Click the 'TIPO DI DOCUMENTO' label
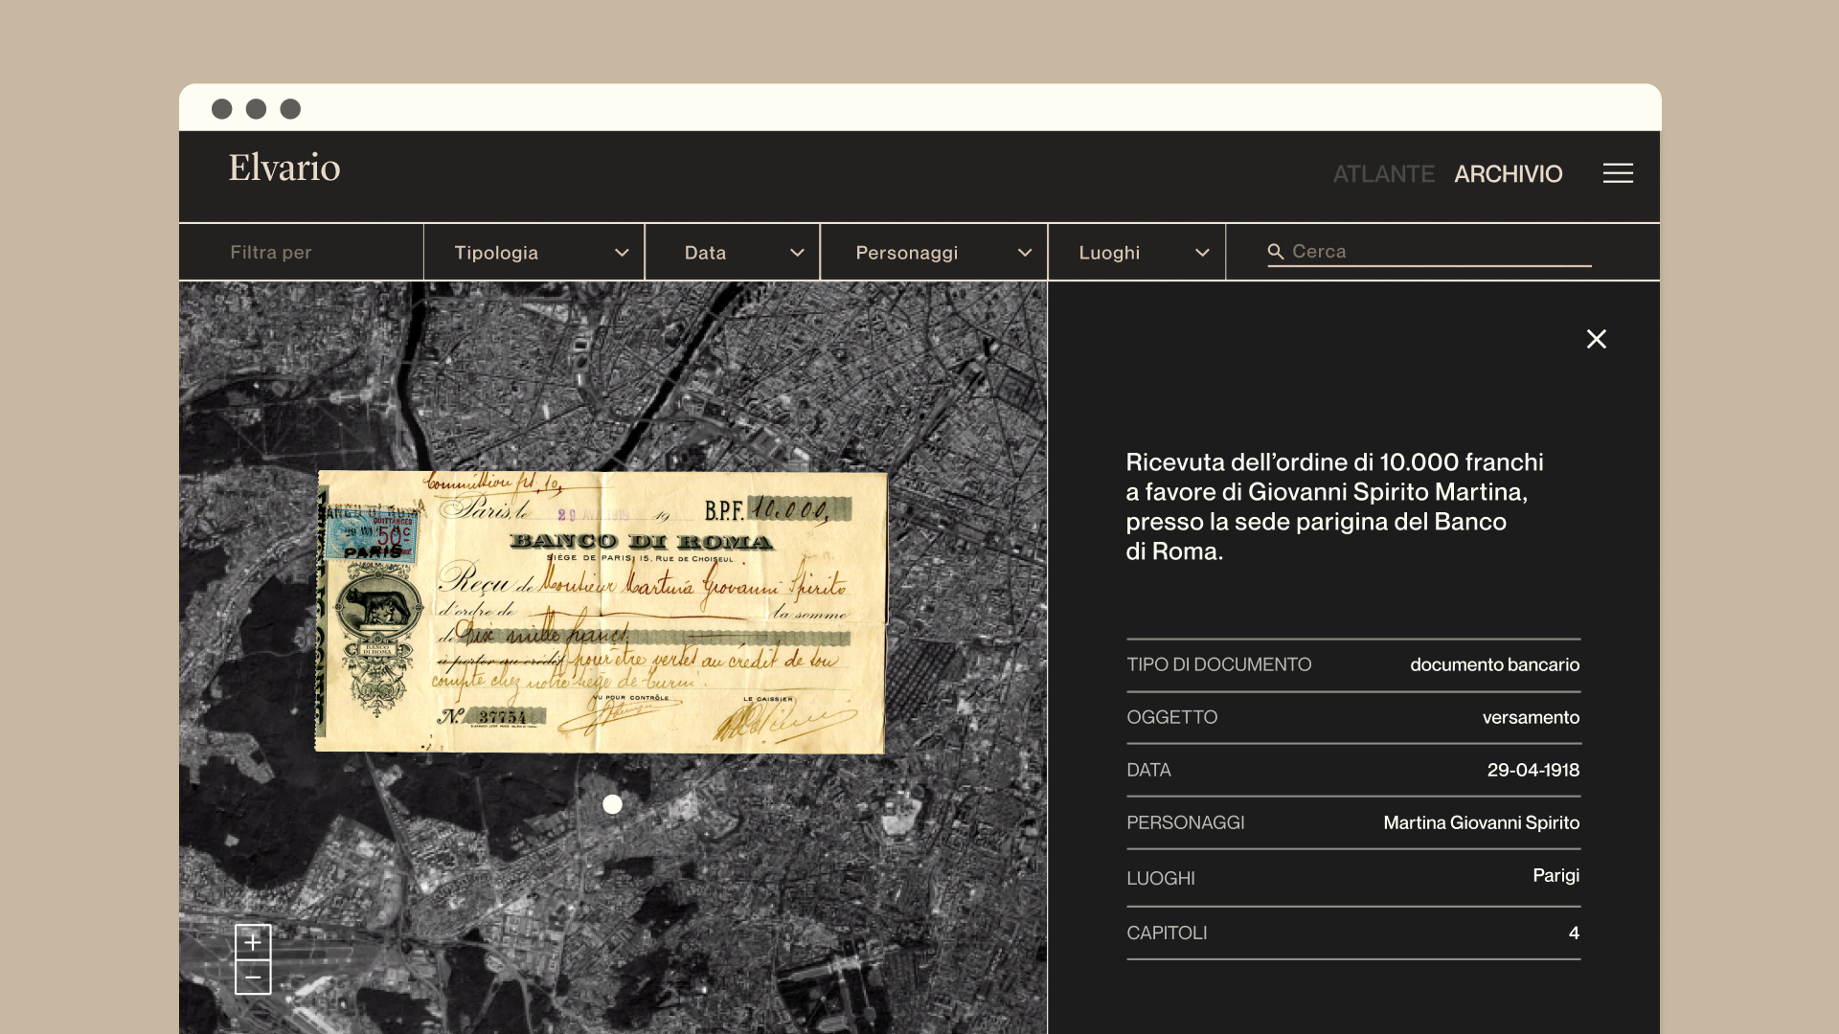Viewport: 1839px width, 1034px height. 1218,664
